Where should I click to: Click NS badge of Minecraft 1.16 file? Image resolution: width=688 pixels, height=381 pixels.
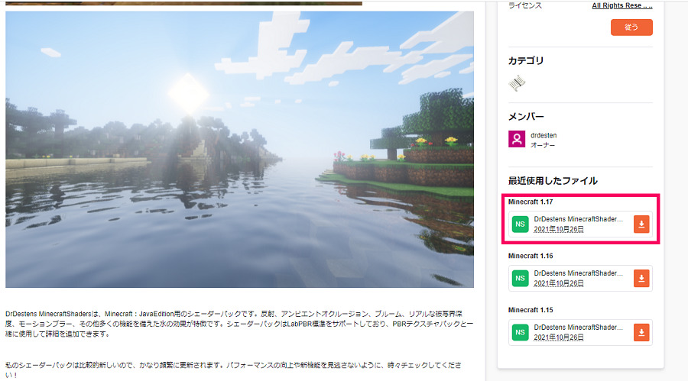click(x=521, y=278)
